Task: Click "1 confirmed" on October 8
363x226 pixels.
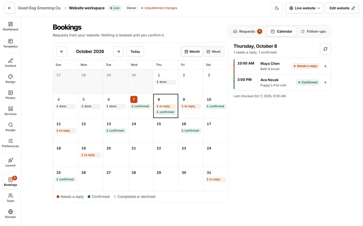Action: 166,112
